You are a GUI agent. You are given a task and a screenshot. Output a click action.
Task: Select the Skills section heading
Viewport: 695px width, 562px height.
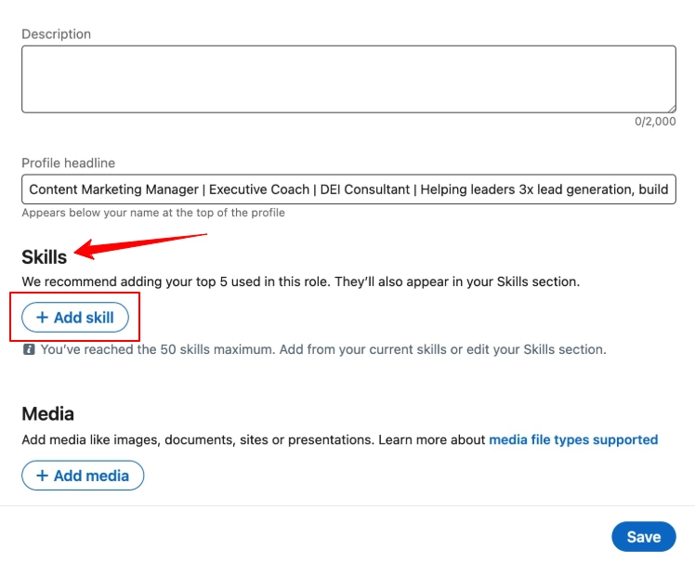coord(45,257)
